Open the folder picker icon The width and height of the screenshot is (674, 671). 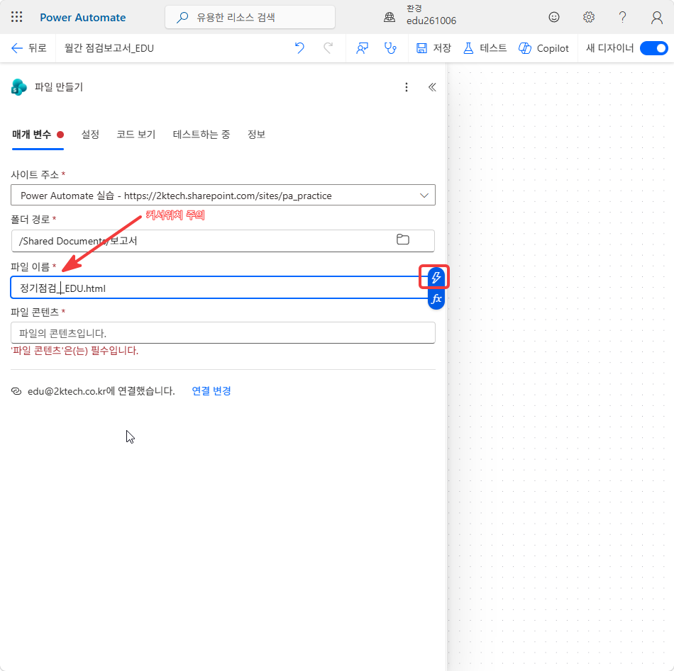point(403,239)
